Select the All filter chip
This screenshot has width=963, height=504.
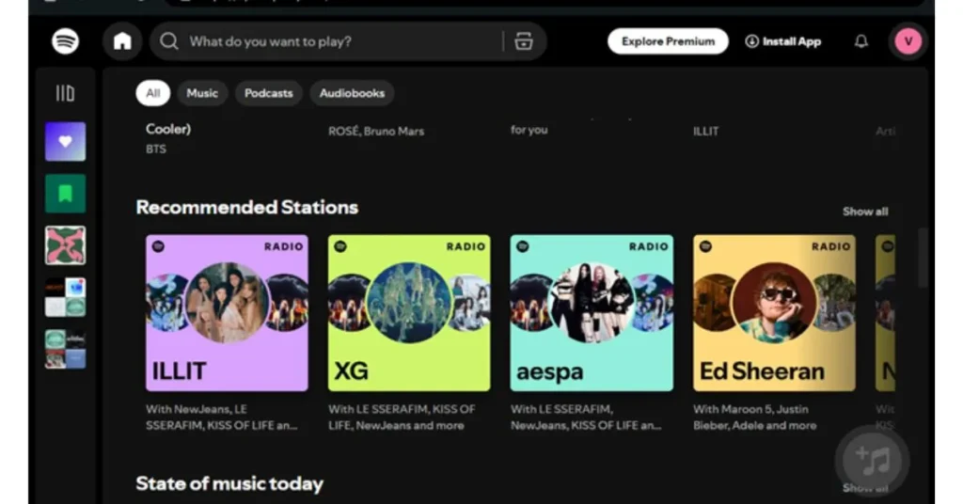153,93
